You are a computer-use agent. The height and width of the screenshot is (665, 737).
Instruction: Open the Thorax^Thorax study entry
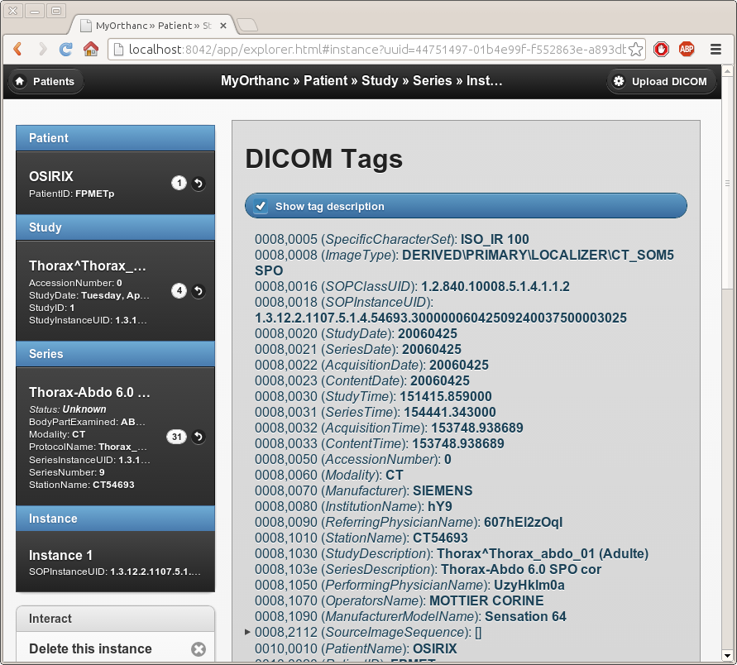coord(116,291)
